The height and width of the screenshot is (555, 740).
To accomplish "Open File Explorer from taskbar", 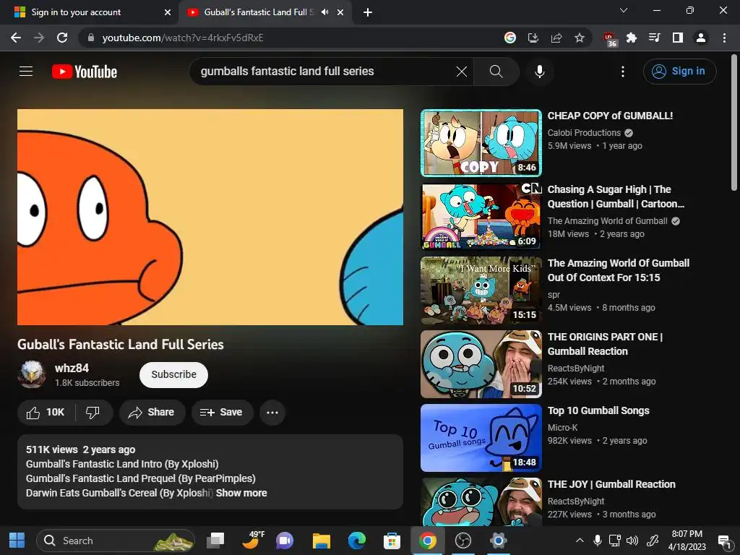I will (x=322, y=541).
